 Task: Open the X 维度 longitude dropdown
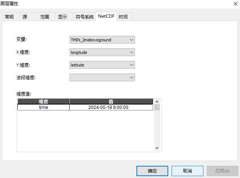point(102,52)
